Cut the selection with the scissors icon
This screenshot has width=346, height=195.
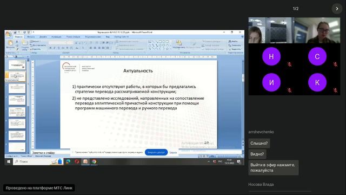coord(17,41)
